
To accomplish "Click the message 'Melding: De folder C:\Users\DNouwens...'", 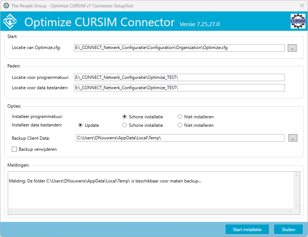I will pyautogui.click(x=105, y=181).
